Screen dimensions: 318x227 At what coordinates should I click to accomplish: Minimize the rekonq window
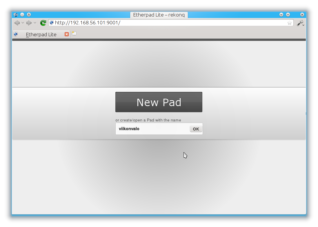(281, 14)
